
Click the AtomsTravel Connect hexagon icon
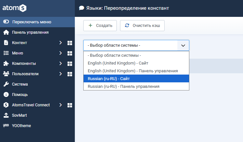pos(6,105)
